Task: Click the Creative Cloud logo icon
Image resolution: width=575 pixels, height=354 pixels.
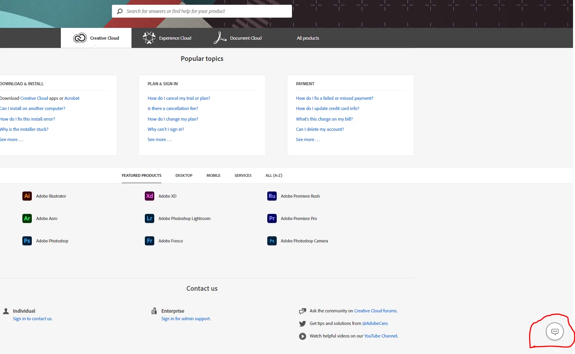Action: point(80,38)
